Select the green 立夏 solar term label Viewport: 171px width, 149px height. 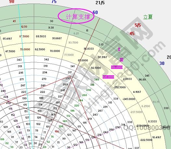148,17
